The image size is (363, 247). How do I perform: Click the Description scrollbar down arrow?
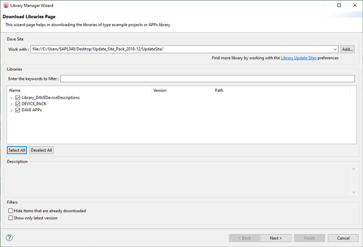354,192
